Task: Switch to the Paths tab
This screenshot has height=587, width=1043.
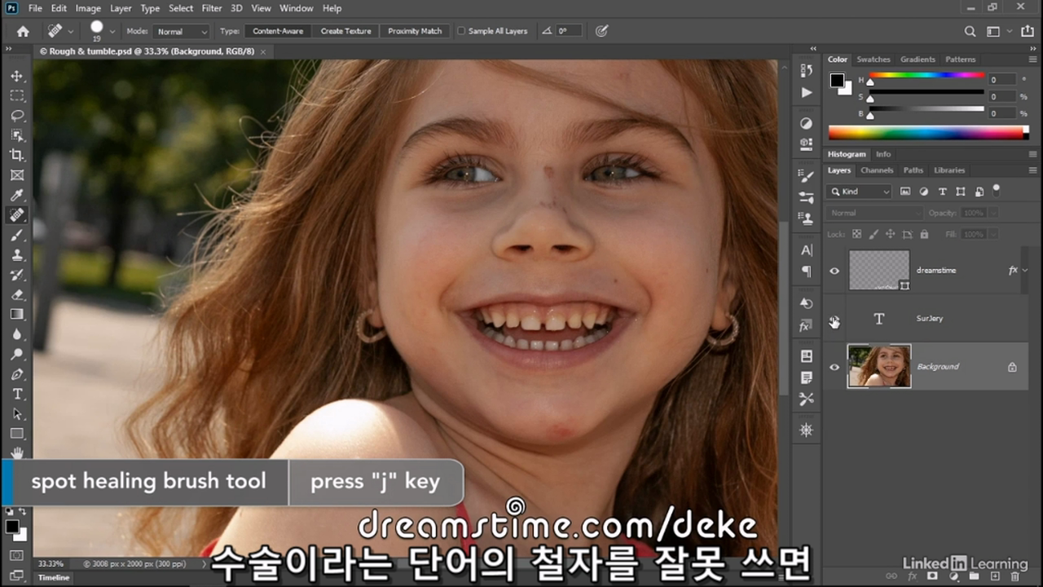Action: pos(913,170)
